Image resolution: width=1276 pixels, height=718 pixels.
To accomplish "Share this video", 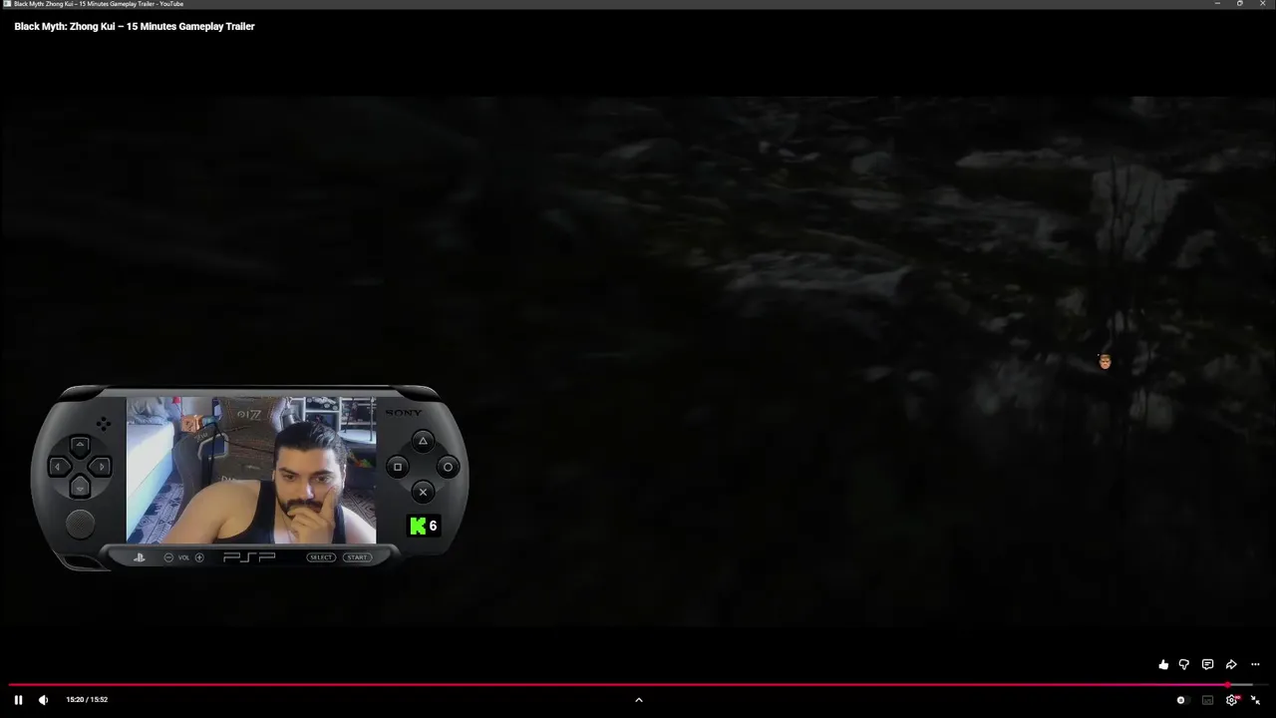I will point(1231,665).
